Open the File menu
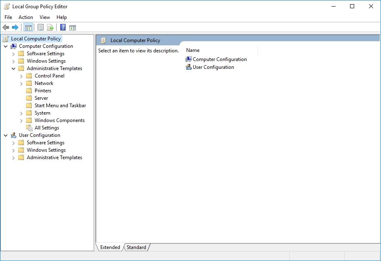The height and width of the screenshot is (261, 381). point(8,17)
